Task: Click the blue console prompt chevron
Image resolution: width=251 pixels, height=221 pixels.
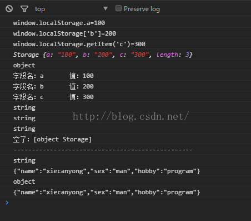Action: (7, 203)
